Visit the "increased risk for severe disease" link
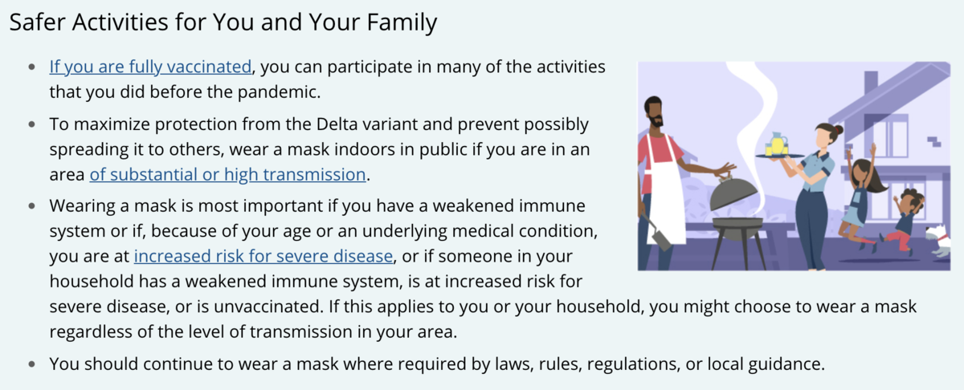Viewport: 964px width, 390px height. [x=264, y=256]
